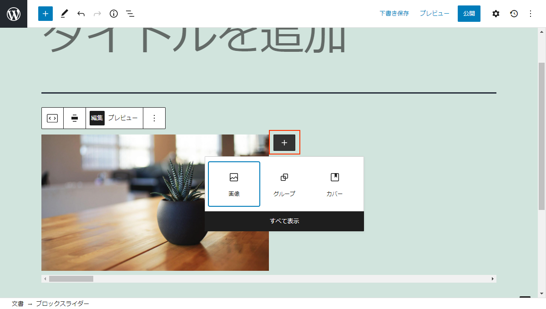The height and width of the screenshot is (309, 546).
Task: Undo the last change
Action: (x=81, y=14)
